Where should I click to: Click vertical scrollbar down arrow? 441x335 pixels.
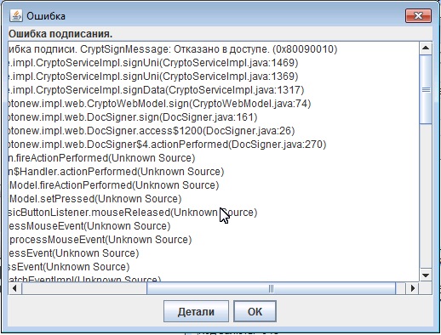coord(426,275)
